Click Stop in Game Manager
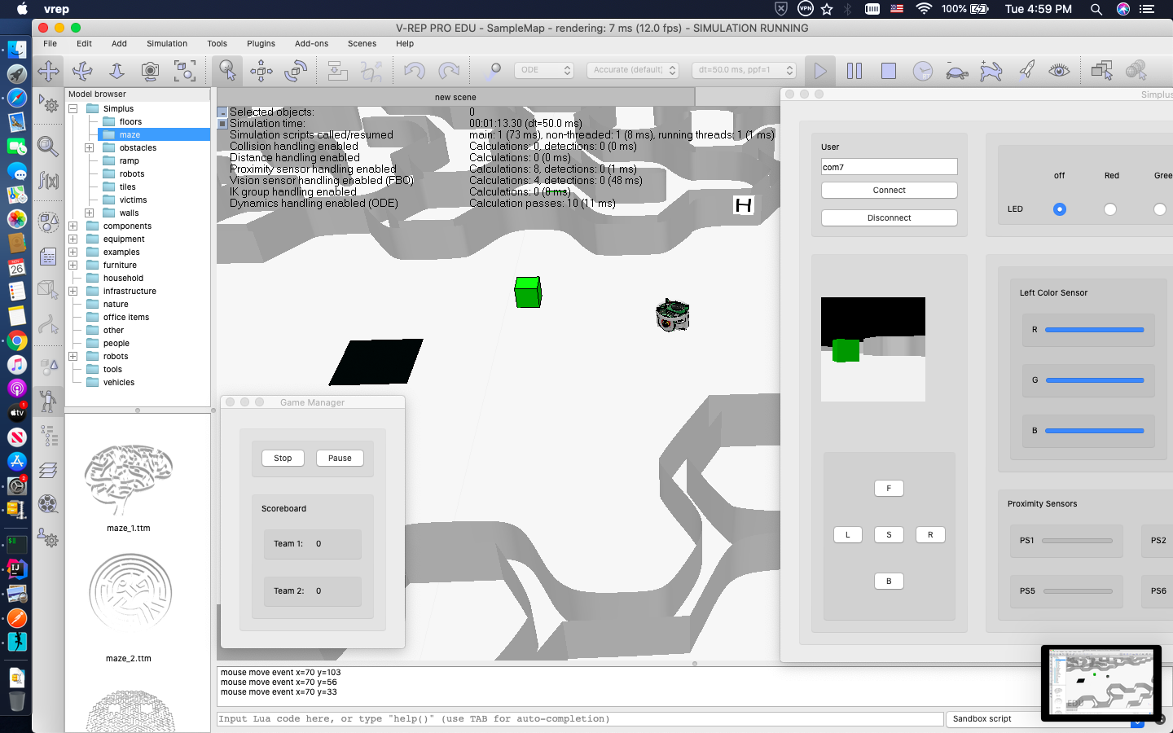Viewport: 1173px width, 733px height. [283, 459]
